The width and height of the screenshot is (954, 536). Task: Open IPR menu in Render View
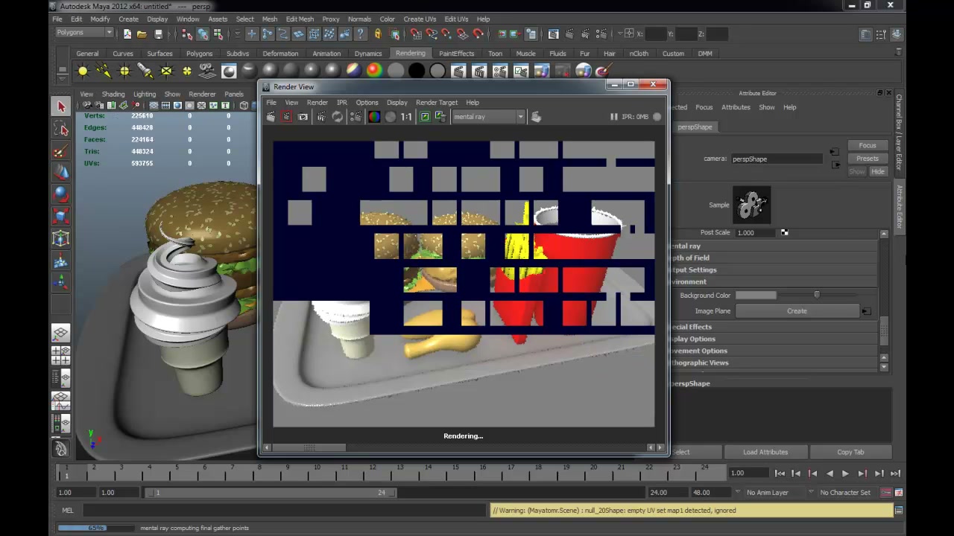point(341,103)
